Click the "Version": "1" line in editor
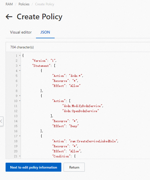Image resolution: width=150 pixels, height=180 pixels. 44,61
